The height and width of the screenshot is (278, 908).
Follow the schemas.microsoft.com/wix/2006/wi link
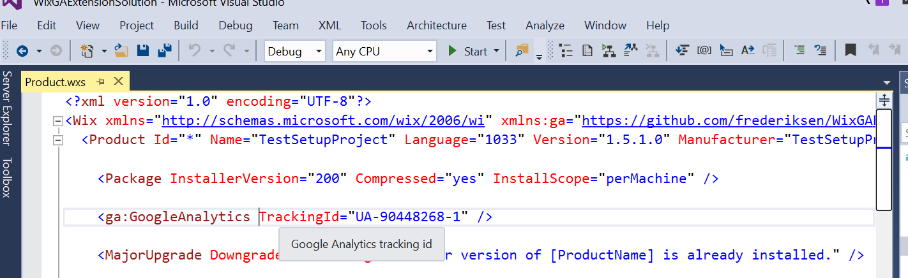click(324, 121)
